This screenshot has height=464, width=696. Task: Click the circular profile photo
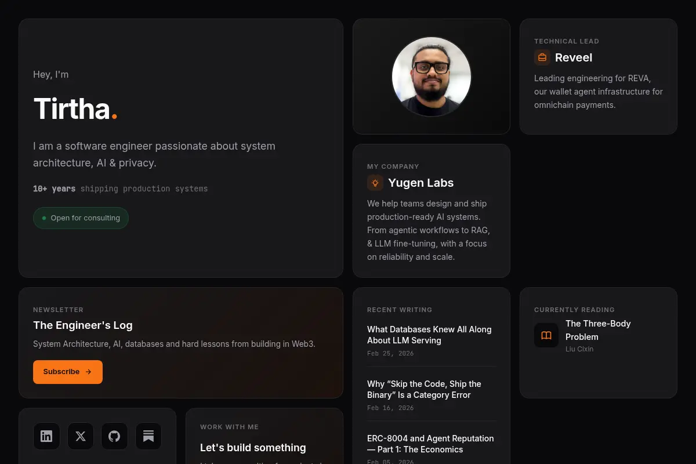tap(432, 77)
